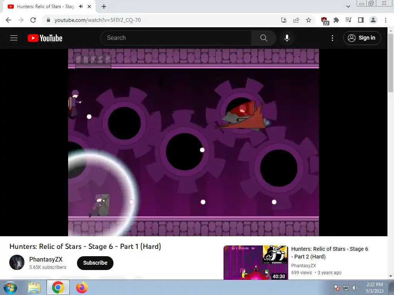Open Windows Explorer from the taskbar
Screen dimensions: 394x295
34,287
